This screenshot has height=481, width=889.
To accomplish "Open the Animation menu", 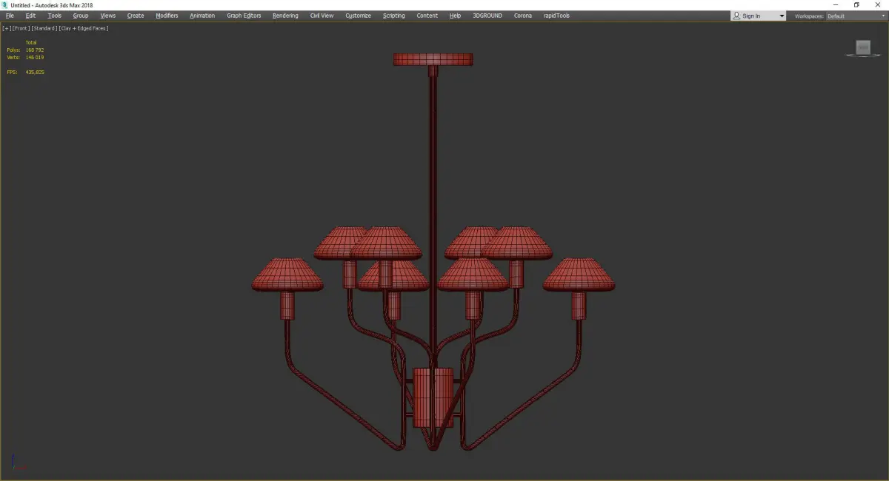I will (202, 16).
